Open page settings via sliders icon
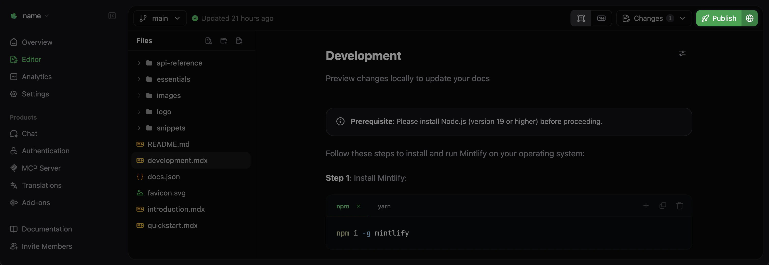The image size is (769, 265). [x=682, y=53]
